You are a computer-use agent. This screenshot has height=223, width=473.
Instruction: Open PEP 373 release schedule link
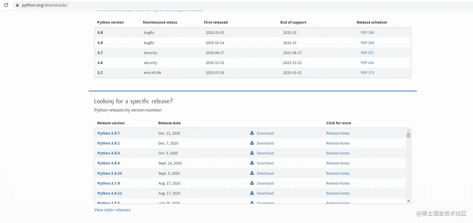367,72
